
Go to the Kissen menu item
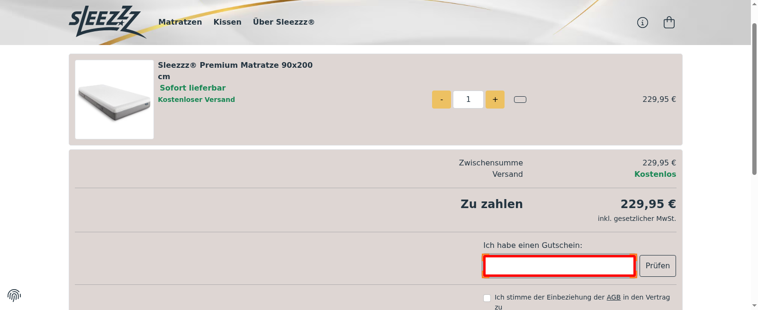[x=227, y=22]
